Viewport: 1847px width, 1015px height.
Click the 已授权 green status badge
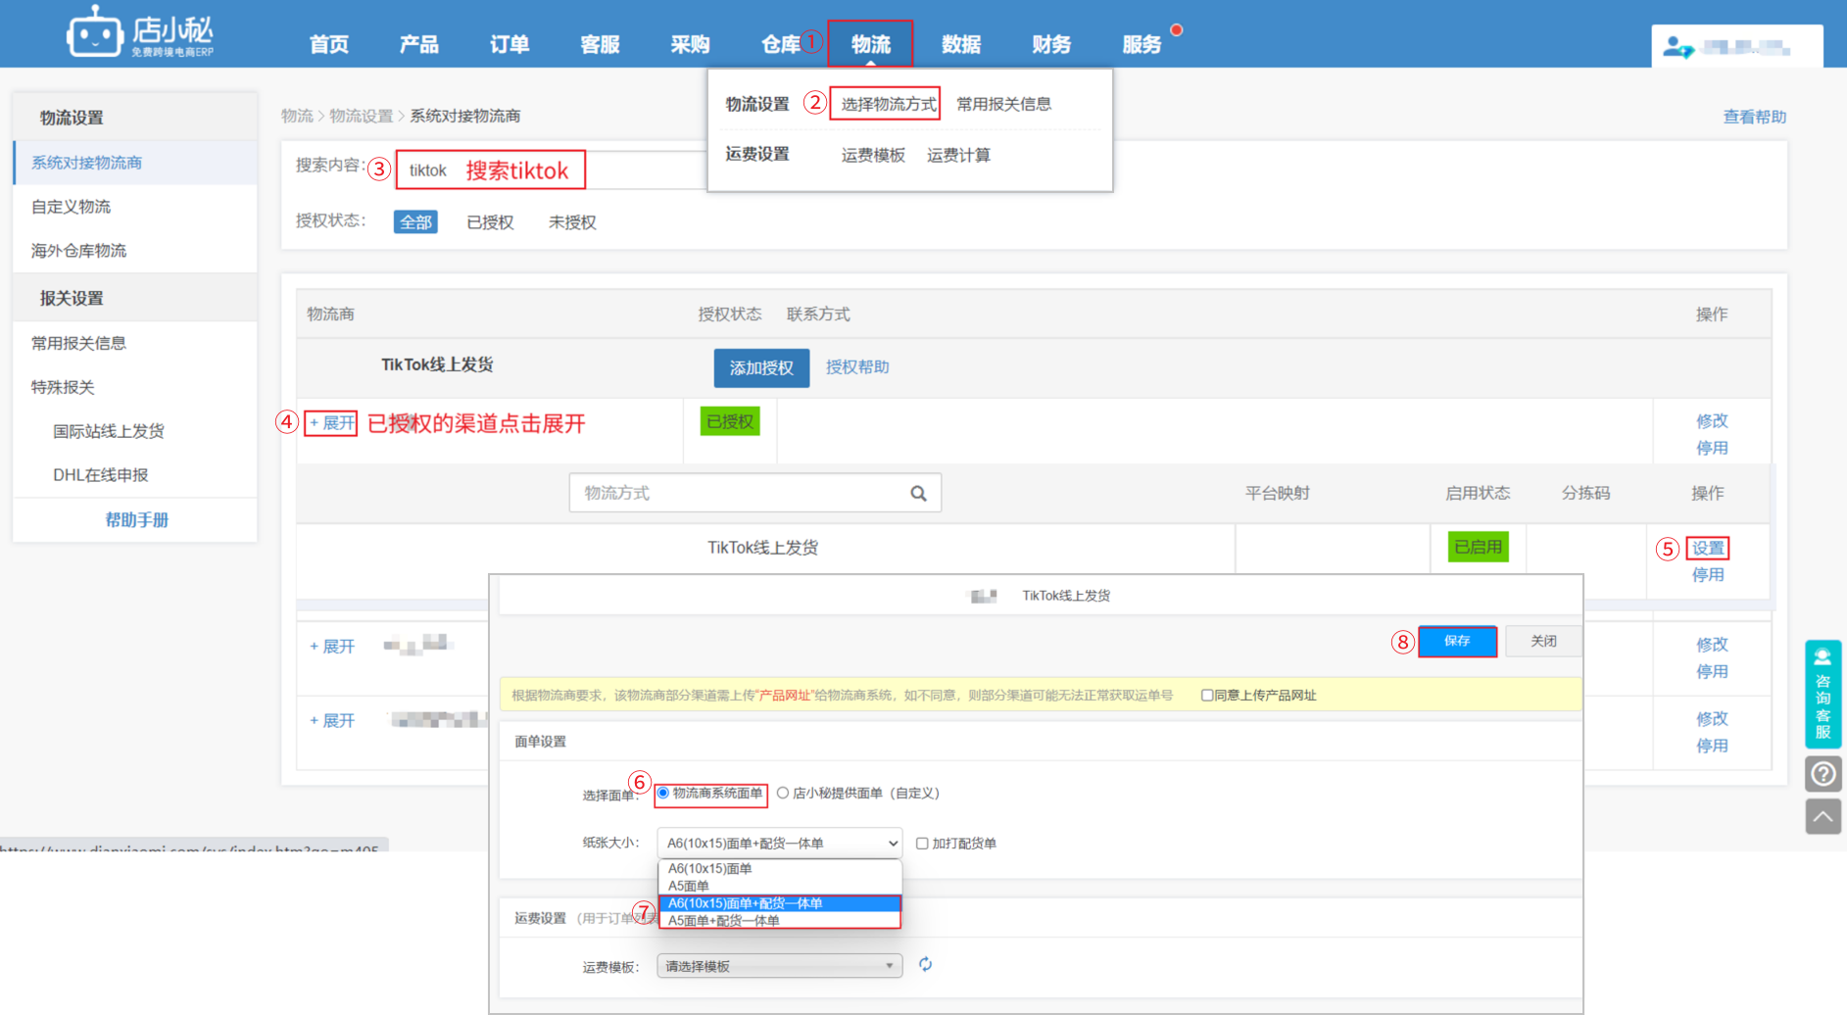[730, 421]
